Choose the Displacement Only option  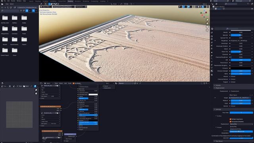[241, 129]
